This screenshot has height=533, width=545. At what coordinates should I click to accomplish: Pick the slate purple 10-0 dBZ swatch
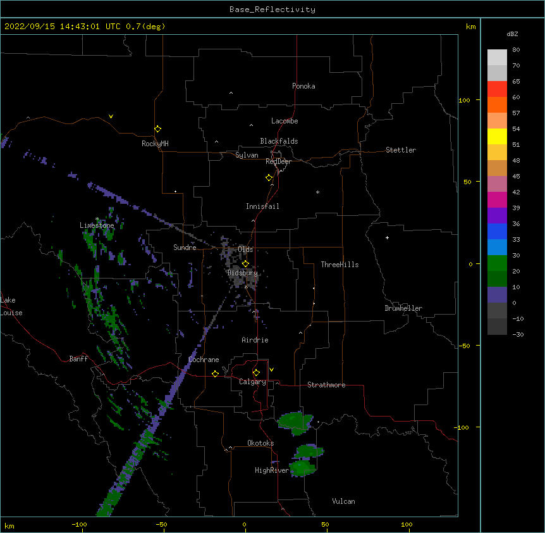(x=497, y=295)
